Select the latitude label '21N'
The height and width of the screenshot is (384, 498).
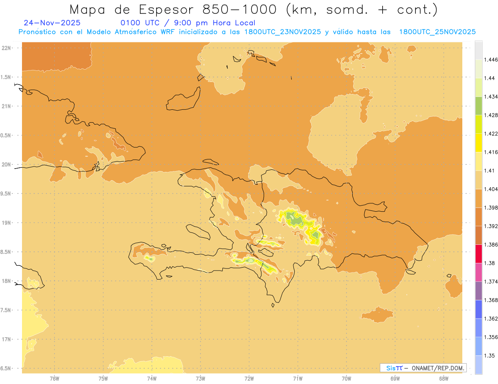[7, 106]
